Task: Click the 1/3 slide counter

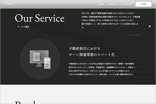Action: point(70,43)
